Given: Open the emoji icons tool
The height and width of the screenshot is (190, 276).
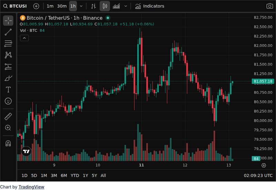Looking at the screenshot, I should click(8, 101).
